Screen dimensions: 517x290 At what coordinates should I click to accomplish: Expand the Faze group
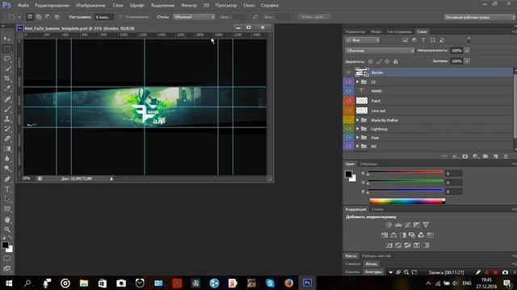click(x=357, y=138)
